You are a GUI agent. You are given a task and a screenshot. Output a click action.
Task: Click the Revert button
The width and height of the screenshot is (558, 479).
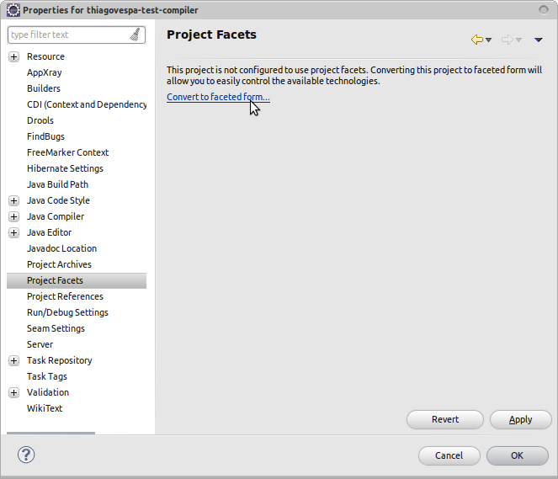click(445, 419)
